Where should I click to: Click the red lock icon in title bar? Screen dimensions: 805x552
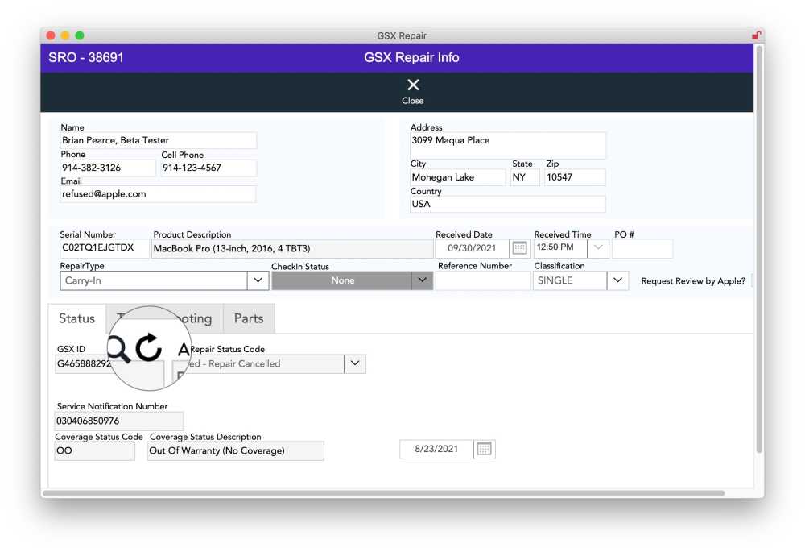pyautogui.click(x=756, y=35)
